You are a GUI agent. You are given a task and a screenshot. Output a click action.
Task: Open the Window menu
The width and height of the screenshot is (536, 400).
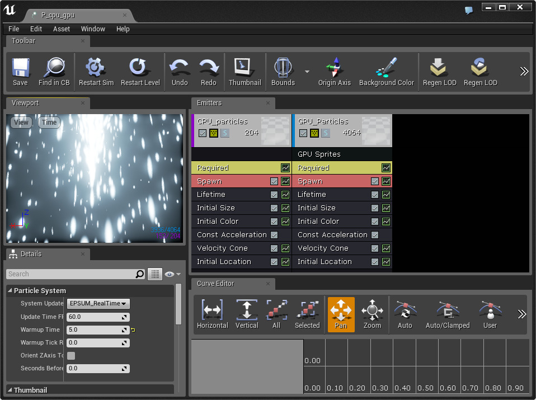[93, 29]
